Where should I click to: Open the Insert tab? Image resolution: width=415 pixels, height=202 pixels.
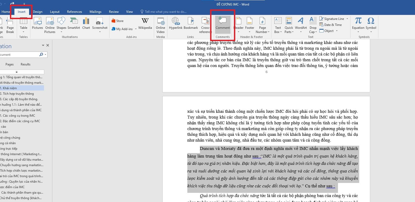pyautogui.click(x=21, y=12)
